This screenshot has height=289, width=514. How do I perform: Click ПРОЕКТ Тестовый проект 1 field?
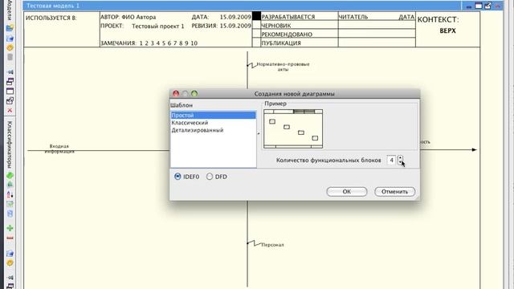(142, 26)
